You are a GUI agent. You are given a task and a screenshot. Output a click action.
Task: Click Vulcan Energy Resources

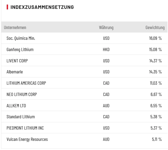pyautogui.click(x=27, y=139)
